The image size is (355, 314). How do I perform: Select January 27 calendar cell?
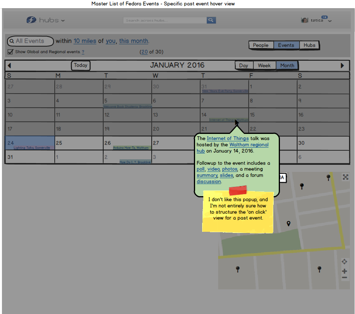point(176,143)
